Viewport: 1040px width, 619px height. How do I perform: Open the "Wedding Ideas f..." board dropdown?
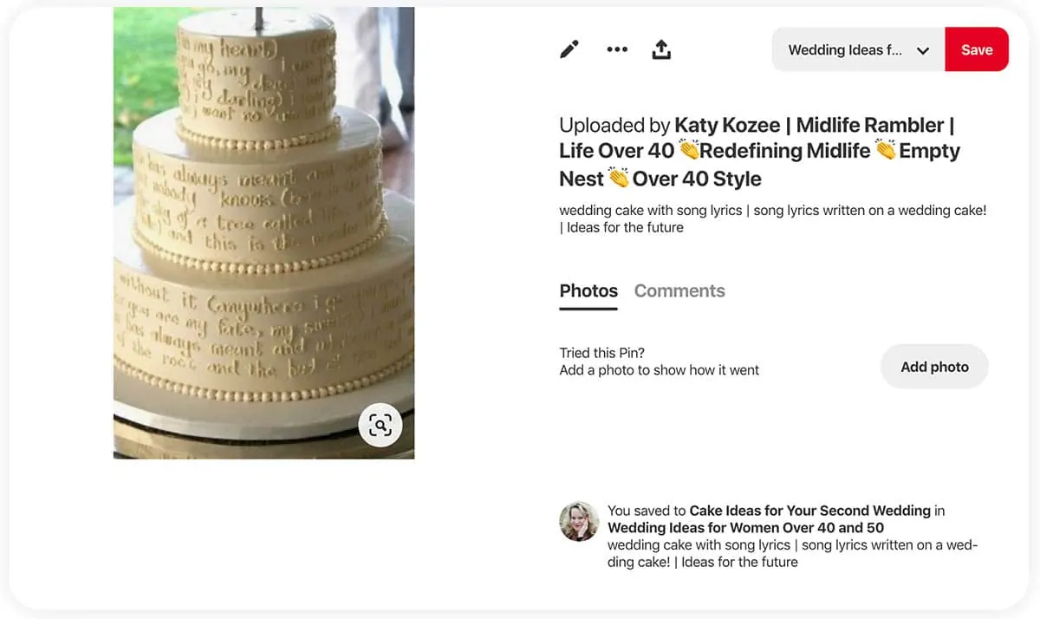(845, 50)
